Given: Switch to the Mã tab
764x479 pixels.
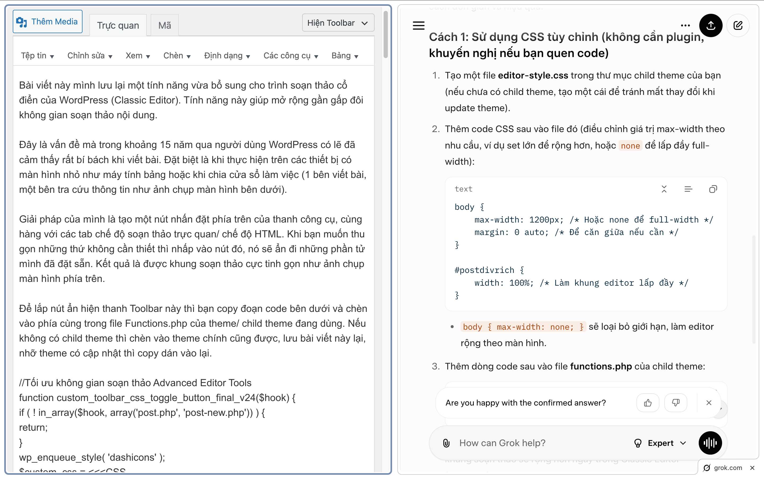Looking at the screenshot, I should pos(164,25).
